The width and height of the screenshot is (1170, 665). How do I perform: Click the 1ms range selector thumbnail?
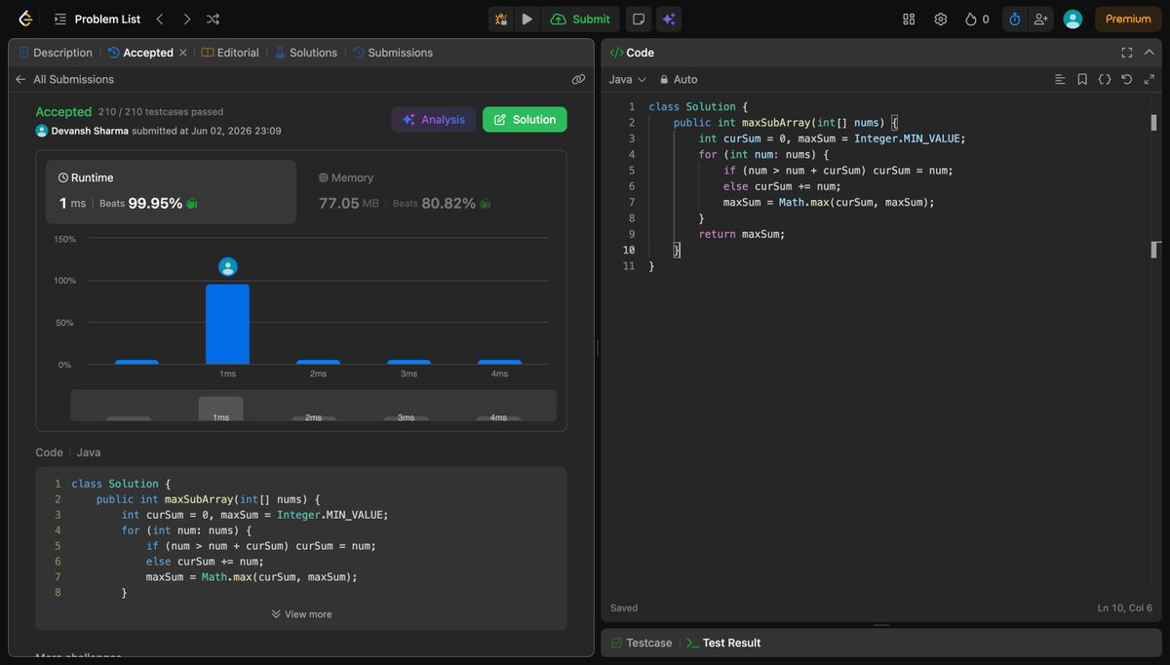(221, 409)
